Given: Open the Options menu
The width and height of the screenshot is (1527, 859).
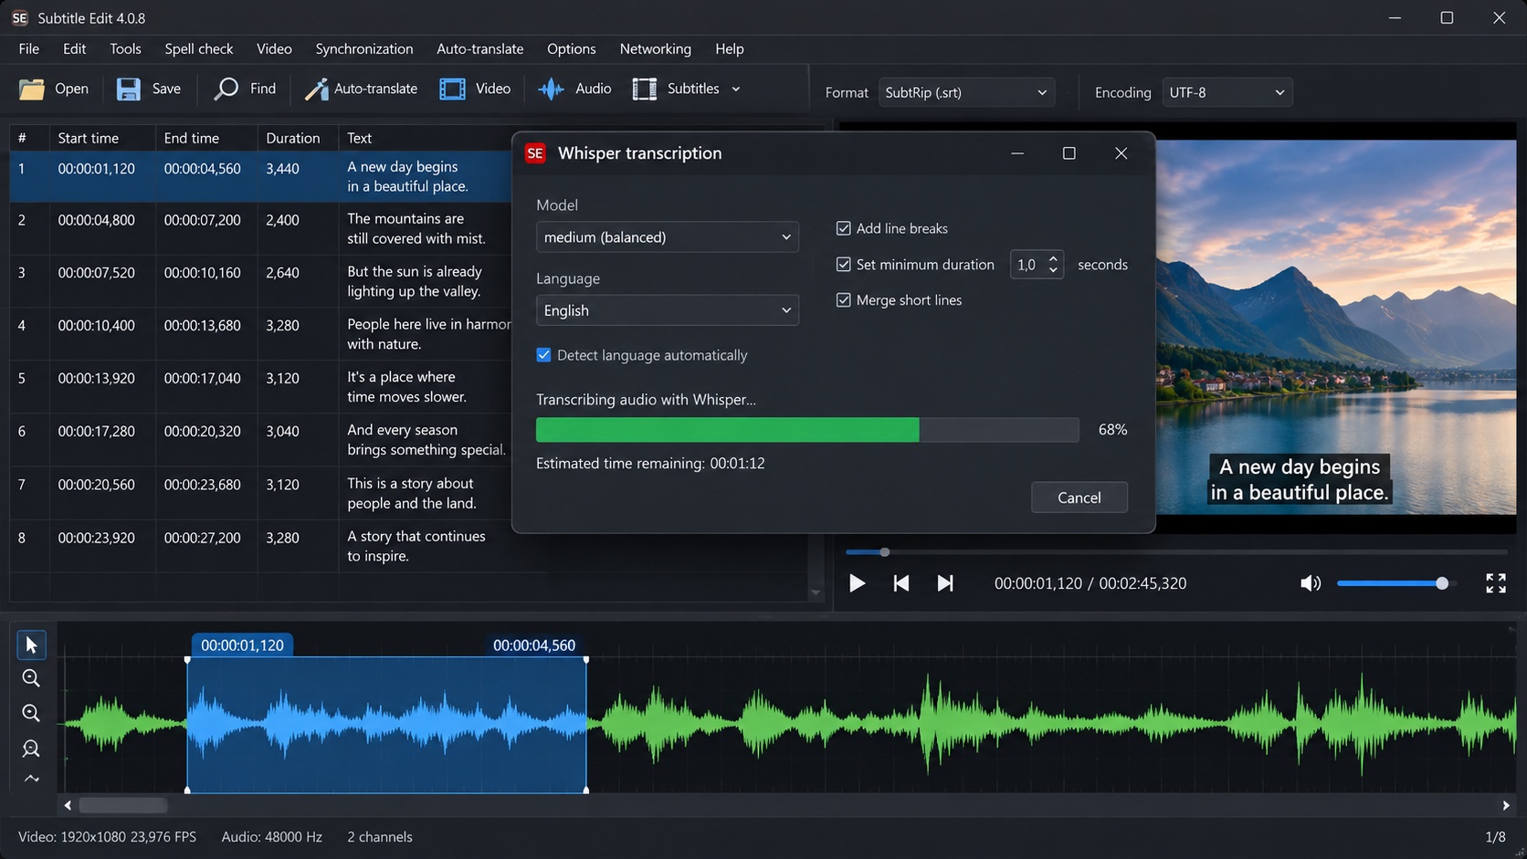Looking at the screenshot, I should (x=572, y=48).
